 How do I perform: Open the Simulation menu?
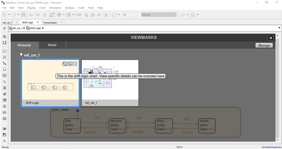tap(55, 8)
